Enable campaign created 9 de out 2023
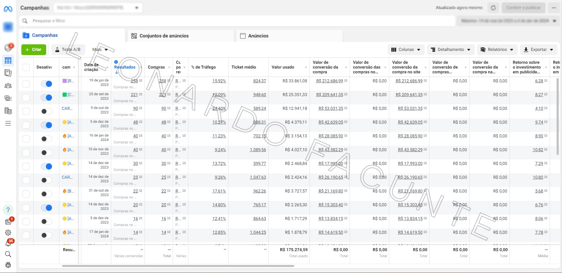562x273 pixels. [x=46, y=111]
